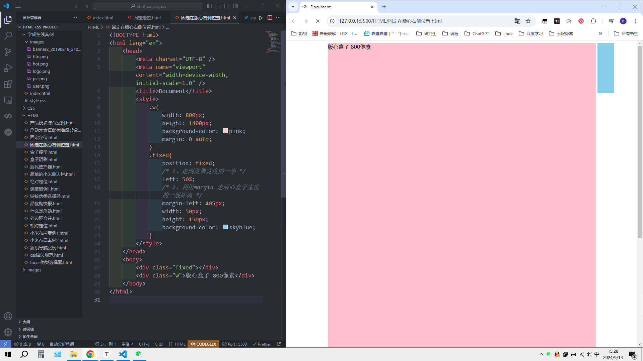Click the skyblue color swatch in code

225,227
